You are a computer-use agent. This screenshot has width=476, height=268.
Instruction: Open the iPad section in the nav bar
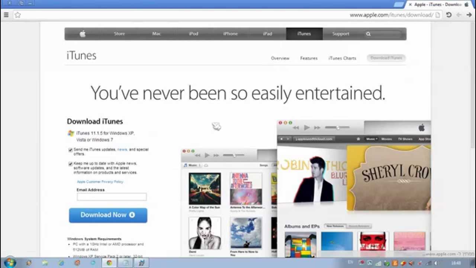267,34
